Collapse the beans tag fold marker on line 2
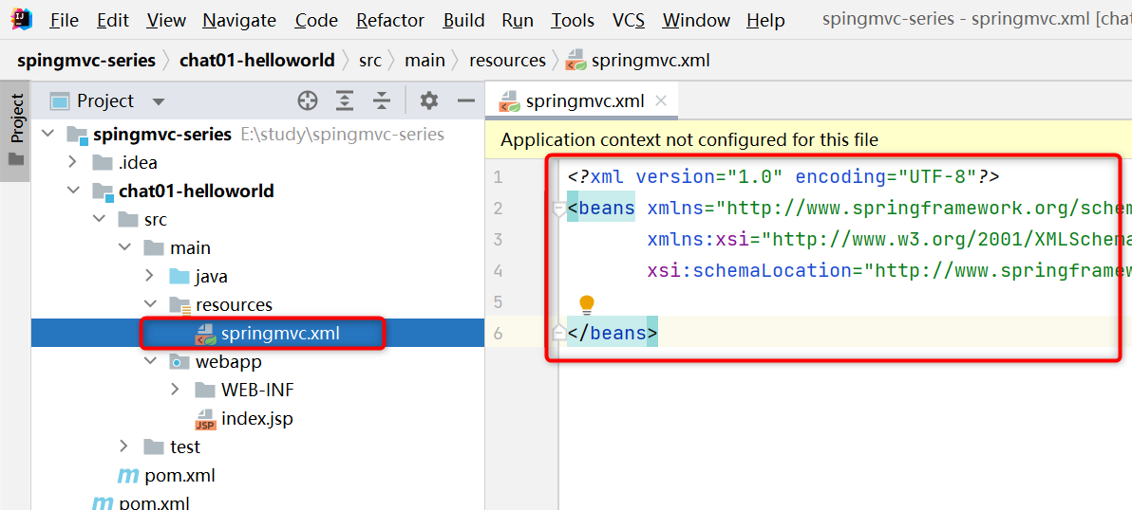Screen dimensions: 1132x510 pyautogui.click(x=558, y=209)
